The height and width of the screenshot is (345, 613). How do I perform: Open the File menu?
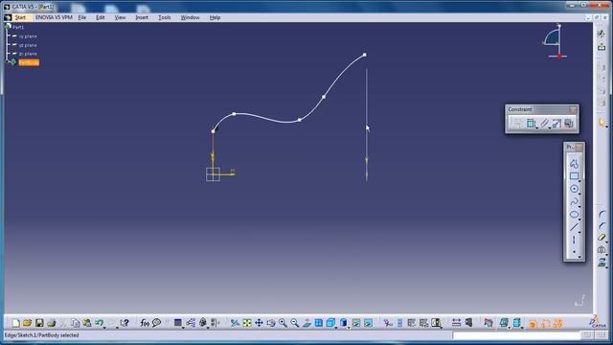[x=82, y=17]
